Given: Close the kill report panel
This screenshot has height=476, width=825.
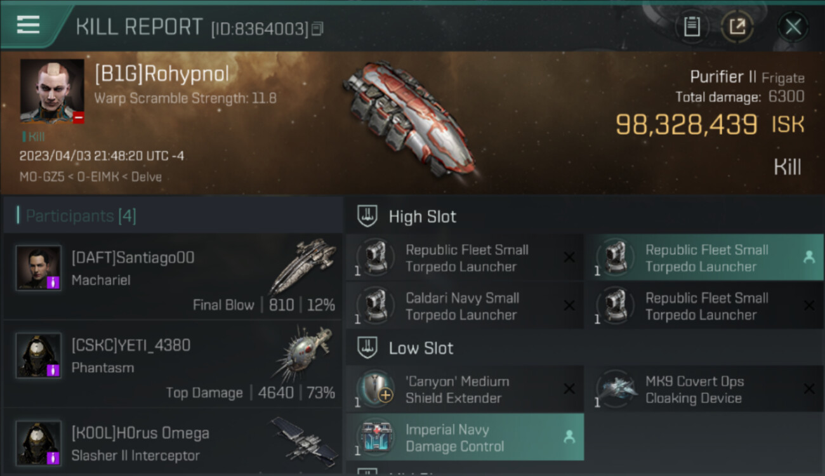Looking at the screenshot, I should tap(793, 27).
